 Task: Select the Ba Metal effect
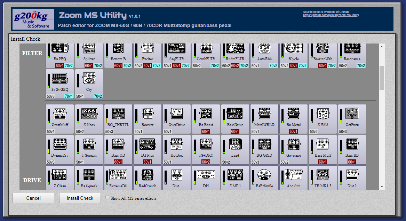294,119
